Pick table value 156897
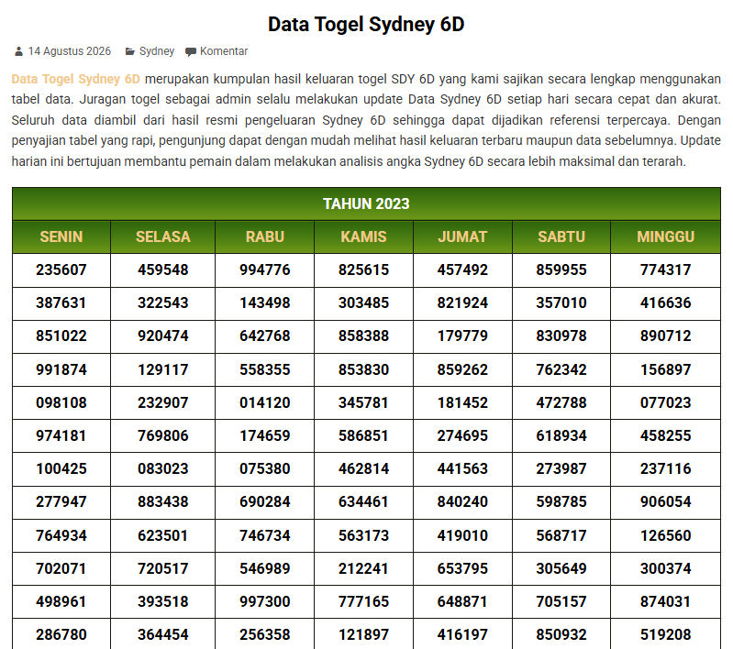This screenshot has height=649, width=733. 665,370
